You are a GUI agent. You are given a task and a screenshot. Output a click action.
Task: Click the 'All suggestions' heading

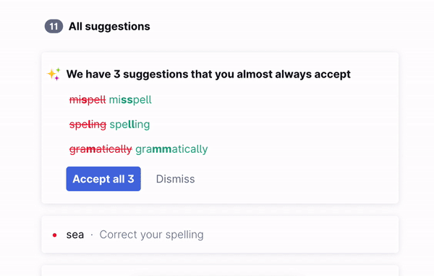pyautogui.click(x=109, y=27)
